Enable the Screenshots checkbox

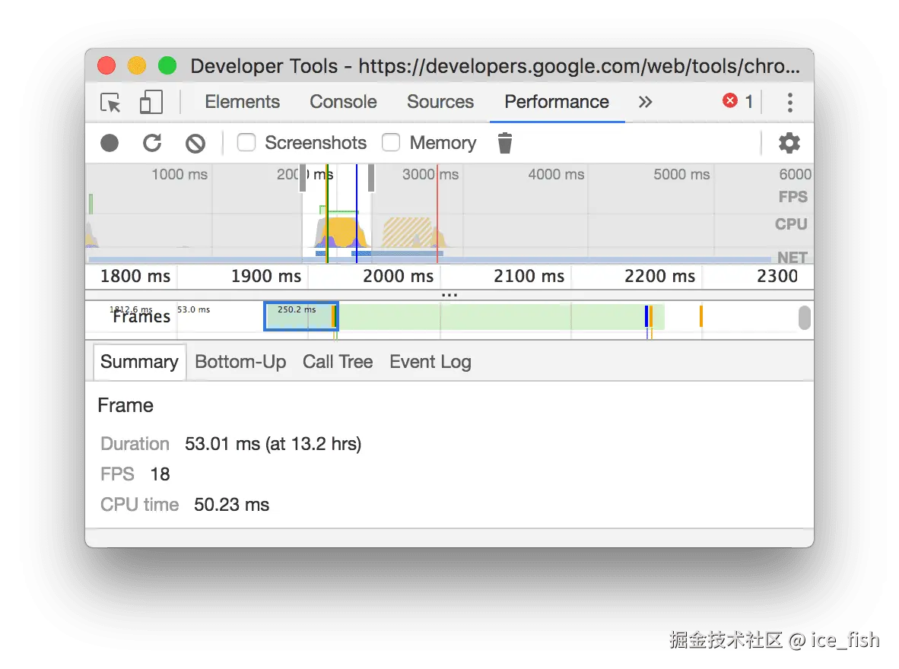246,142
